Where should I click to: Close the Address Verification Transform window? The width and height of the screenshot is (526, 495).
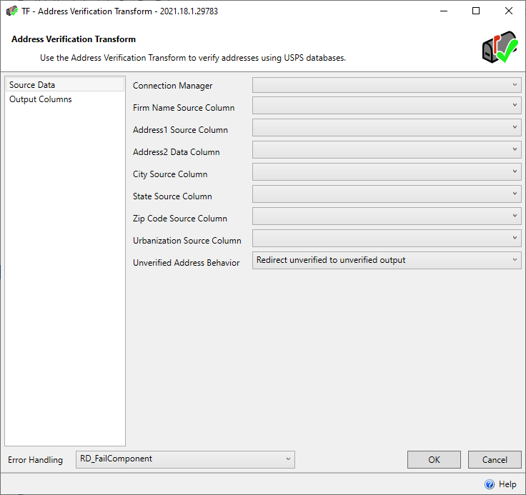tap(509, 11)
